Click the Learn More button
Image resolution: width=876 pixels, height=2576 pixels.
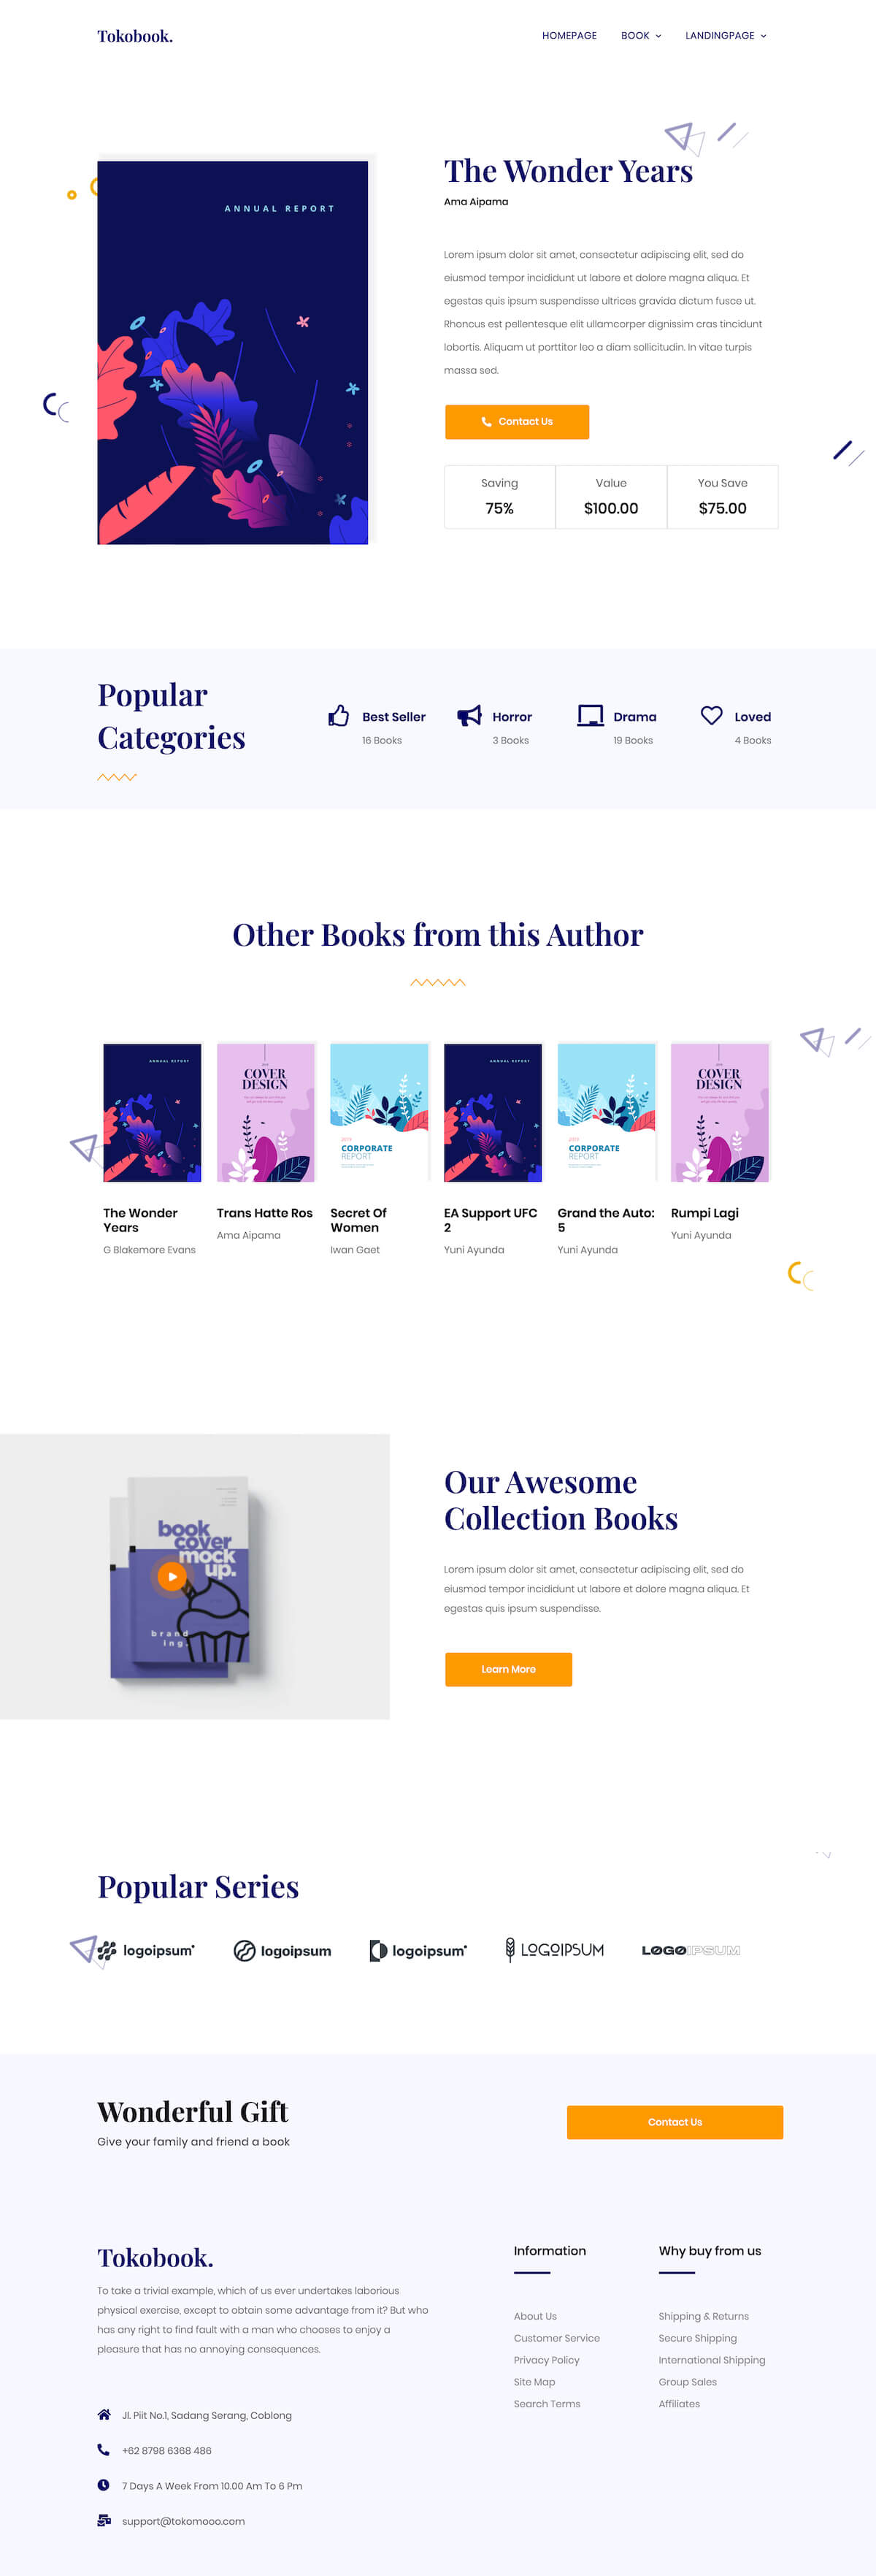(x=508, y=1669)
